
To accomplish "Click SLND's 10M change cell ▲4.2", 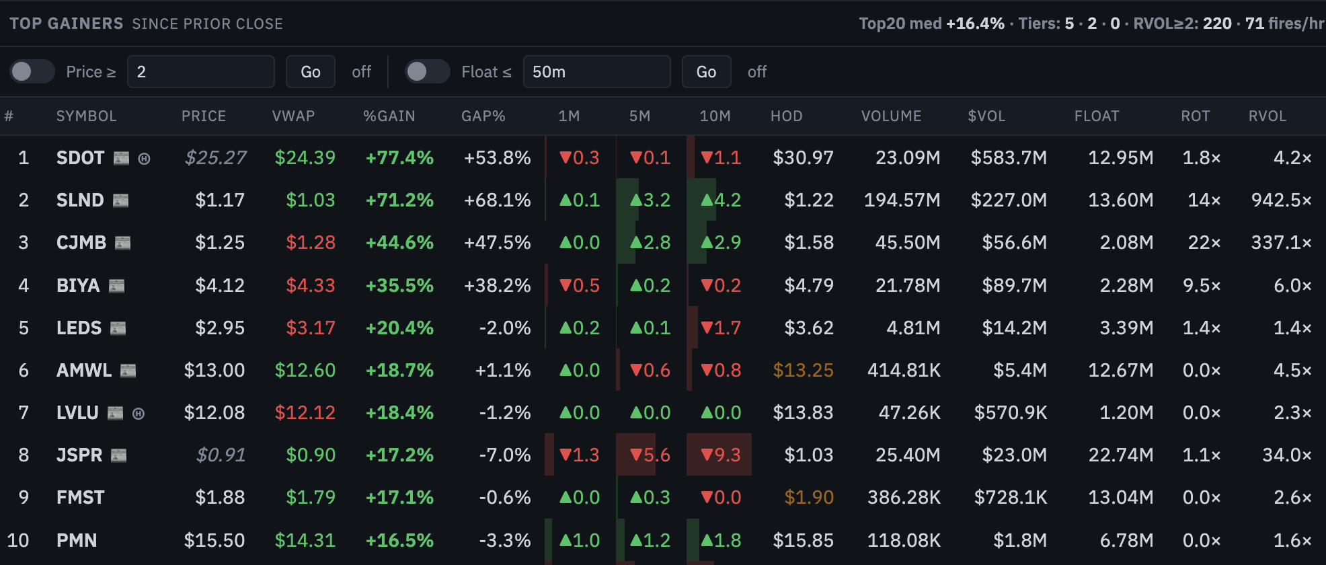I will coord(720,200).
